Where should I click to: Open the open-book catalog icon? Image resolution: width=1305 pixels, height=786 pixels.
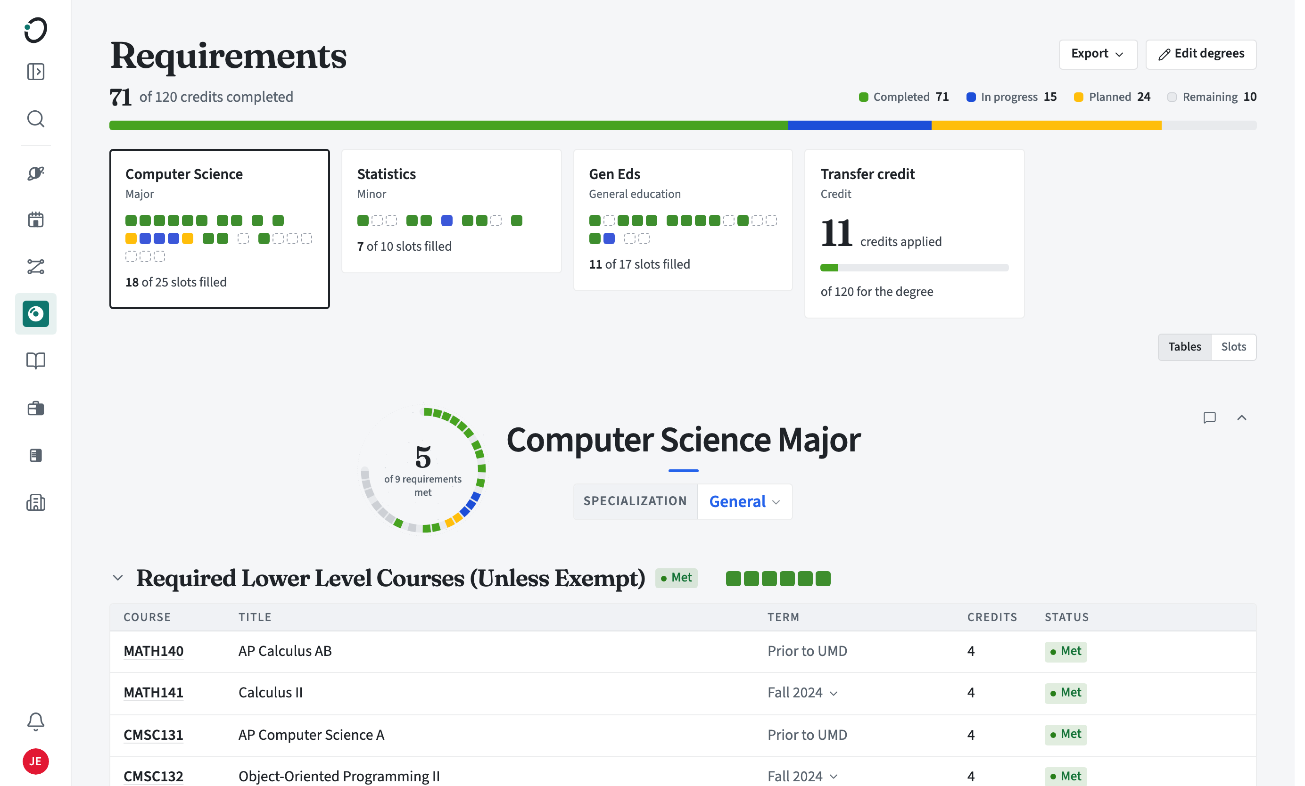[x=35, y=361]
